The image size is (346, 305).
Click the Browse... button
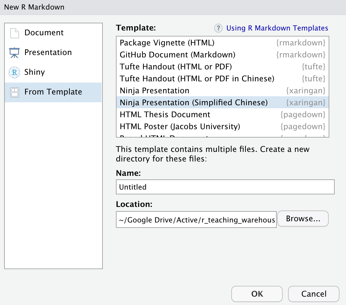point(303,219)
